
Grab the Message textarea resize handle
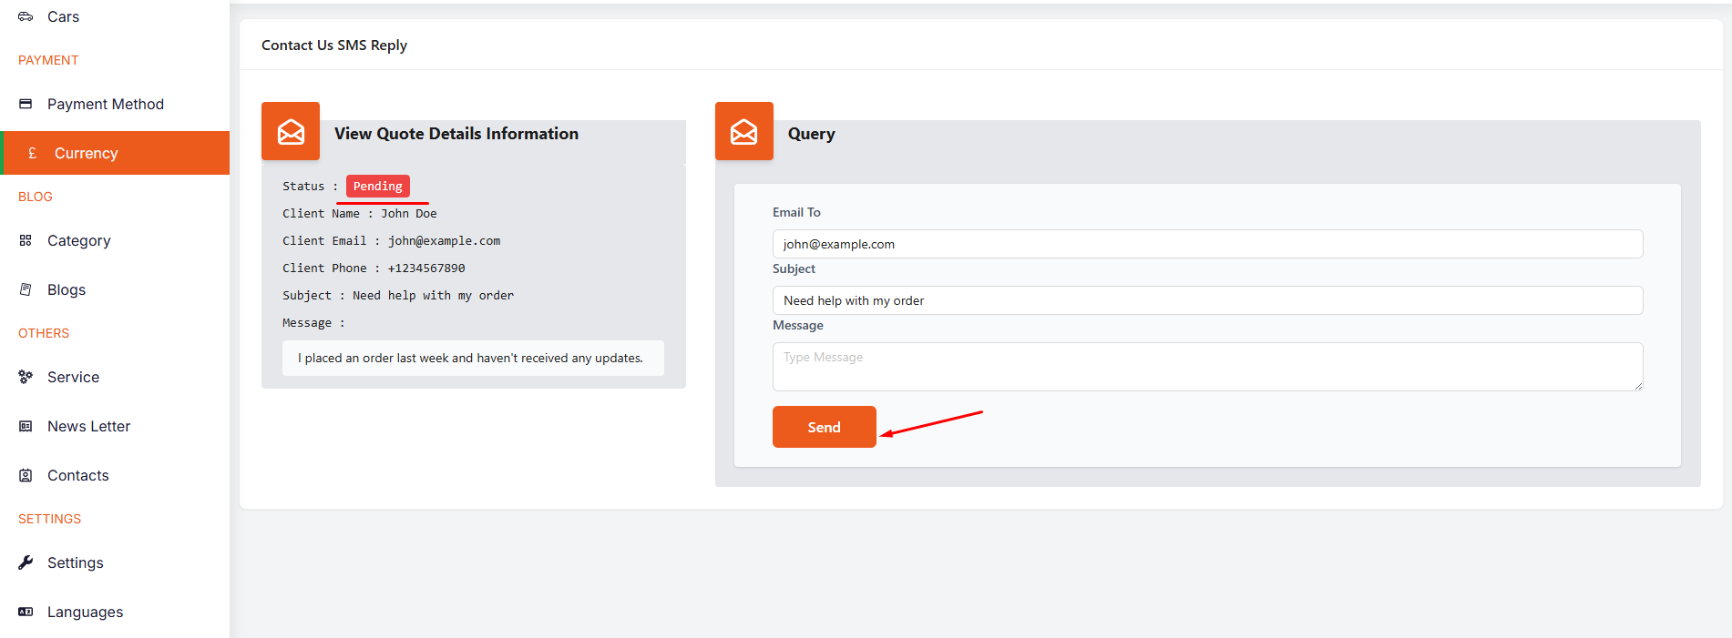(x=1637, y=386)
